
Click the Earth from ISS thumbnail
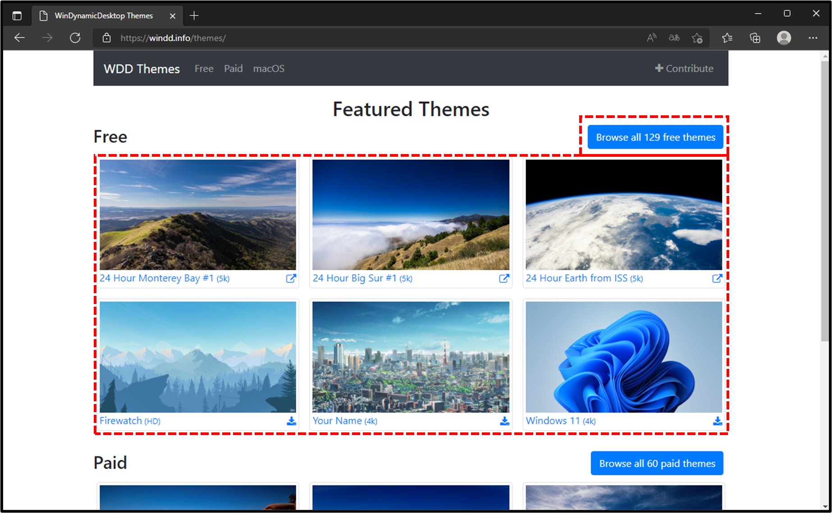pos(624,215)
